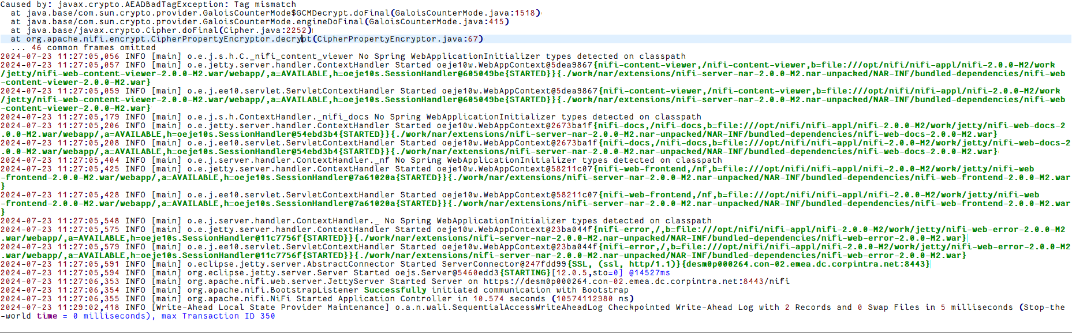Click the 'javax.crypto.AEADBadTagException' exception name
Viewport: 1072px width, 333px height.
pyautogui.click(x=140, y=4)
